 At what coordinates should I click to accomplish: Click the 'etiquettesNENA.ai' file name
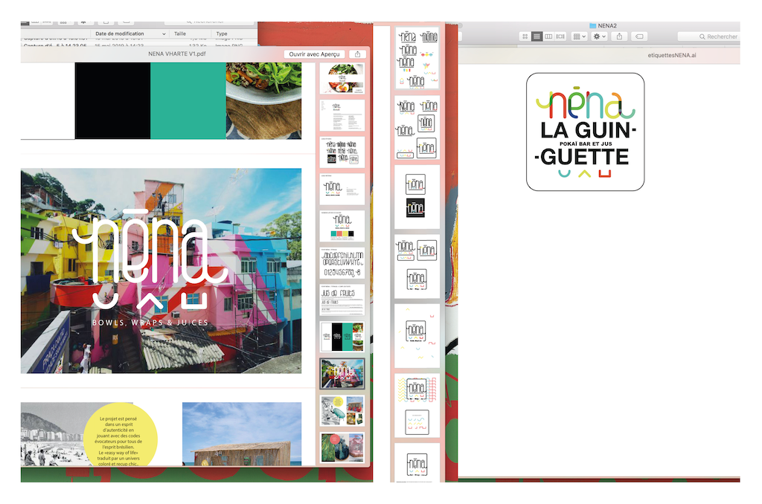coord(672,55)
